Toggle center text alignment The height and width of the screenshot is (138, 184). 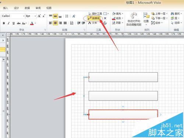point(55,23)
